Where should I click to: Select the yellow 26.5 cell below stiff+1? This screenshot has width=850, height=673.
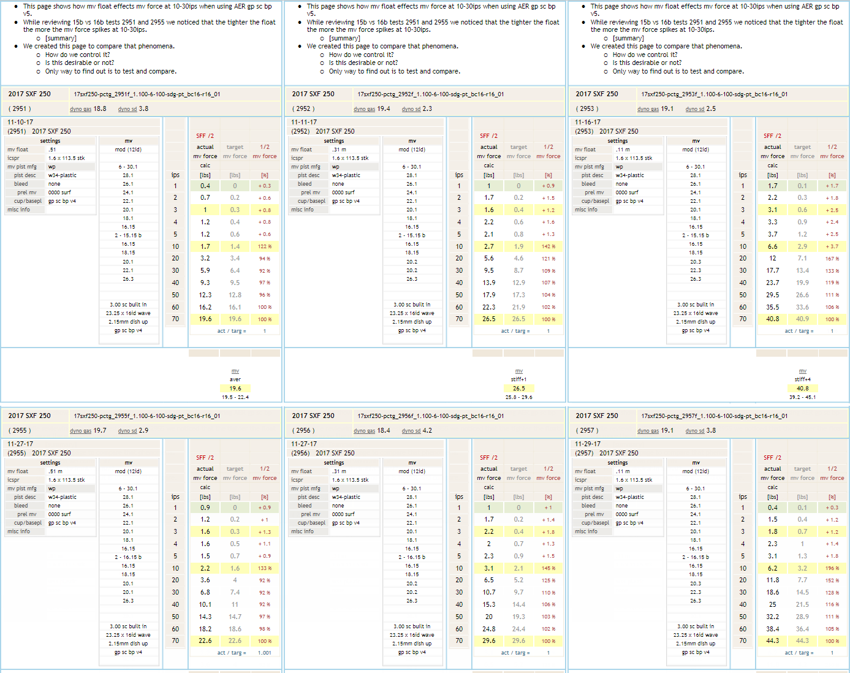pyautogui.click(x=519, y=388)
